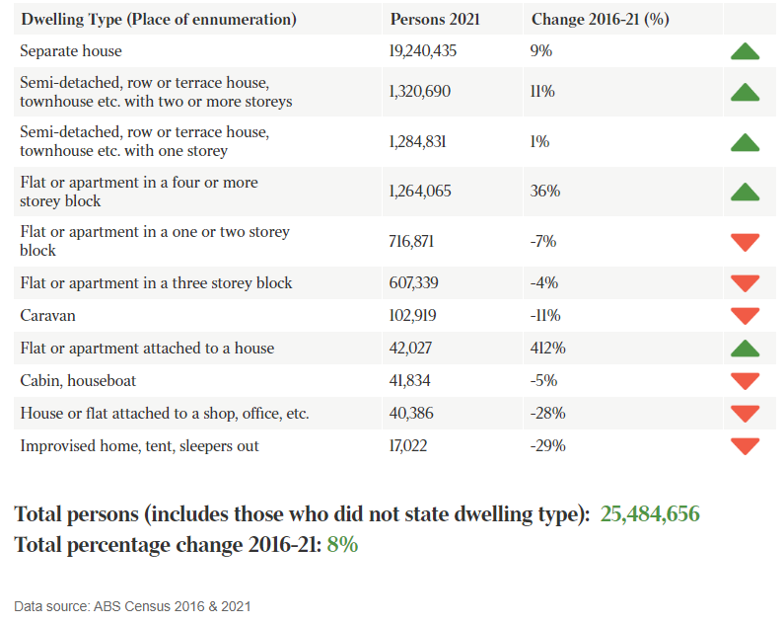Click the ABS Census data source text
784x624 pixels.
(x=132, y=605)
